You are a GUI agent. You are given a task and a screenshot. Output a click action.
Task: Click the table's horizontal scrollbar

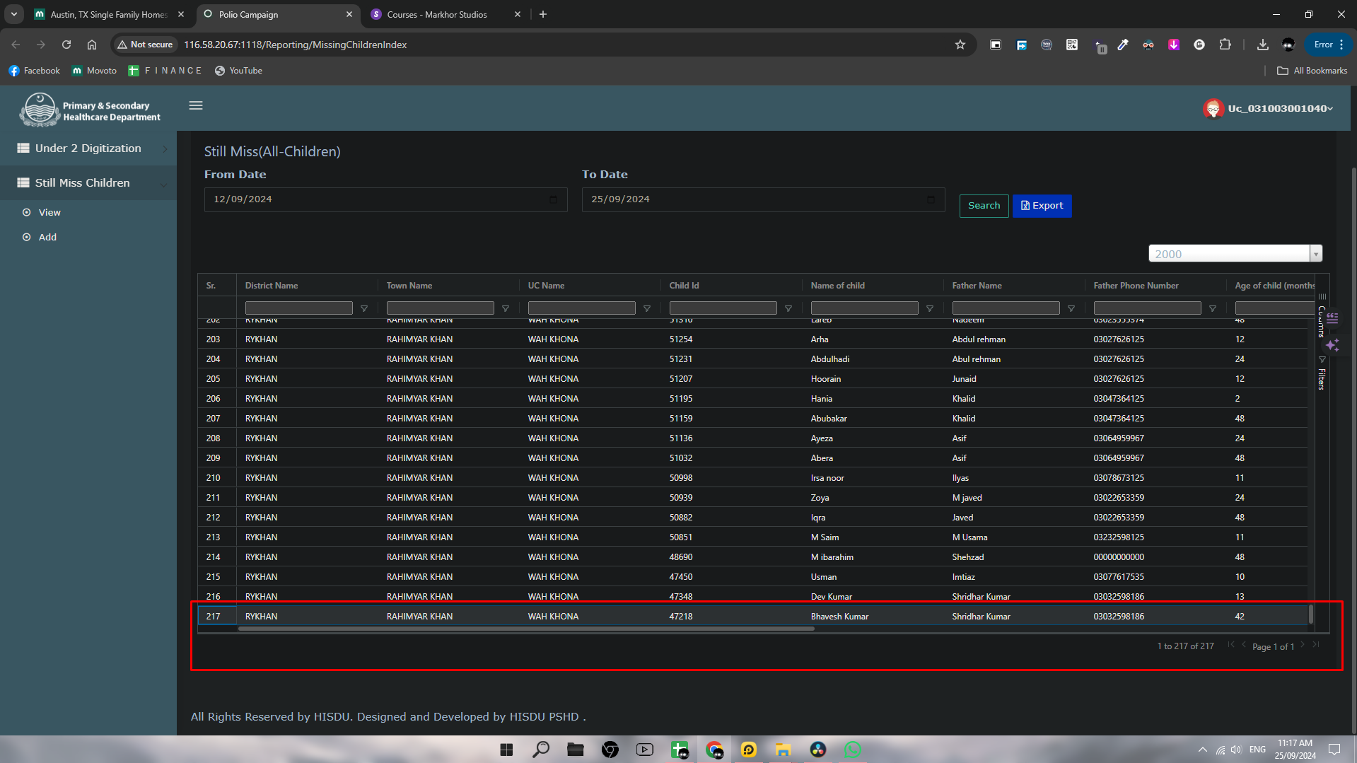point(526,629)
